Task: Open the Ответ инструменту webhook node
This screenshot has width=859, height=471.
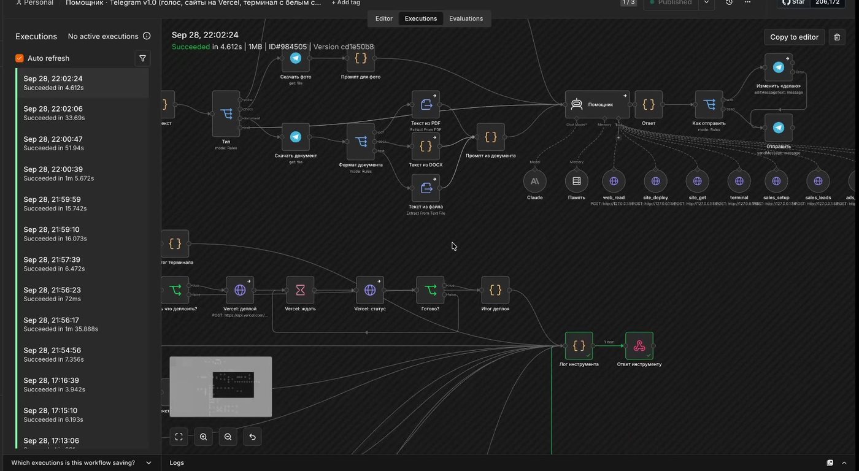Action: (639, 346)
